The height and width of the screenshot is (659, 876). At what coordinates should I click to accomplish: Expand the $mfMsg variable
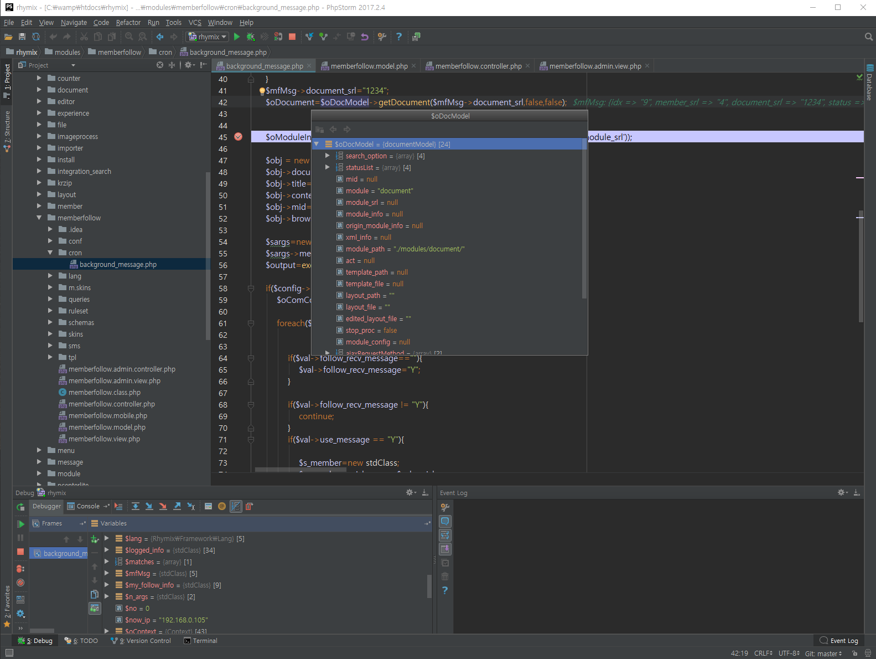click(x=107, y=573)
